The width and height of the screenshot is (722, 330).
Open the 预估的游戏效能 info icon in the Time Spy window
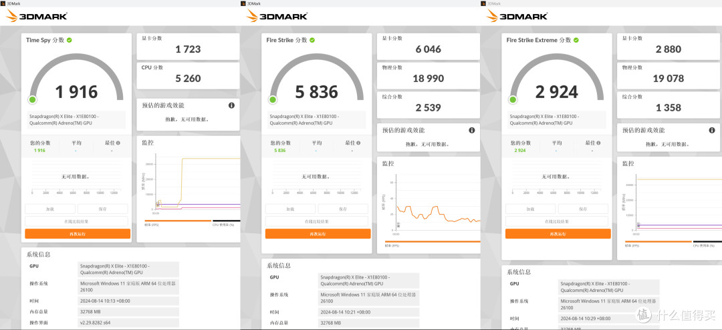tap(231, 105)
